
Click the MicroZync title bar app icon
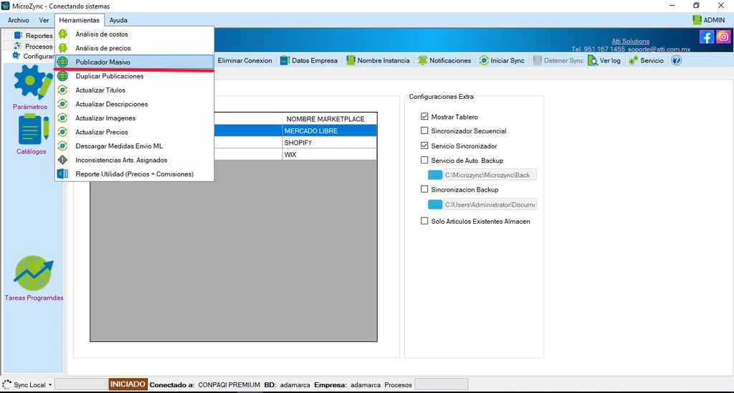6,6
